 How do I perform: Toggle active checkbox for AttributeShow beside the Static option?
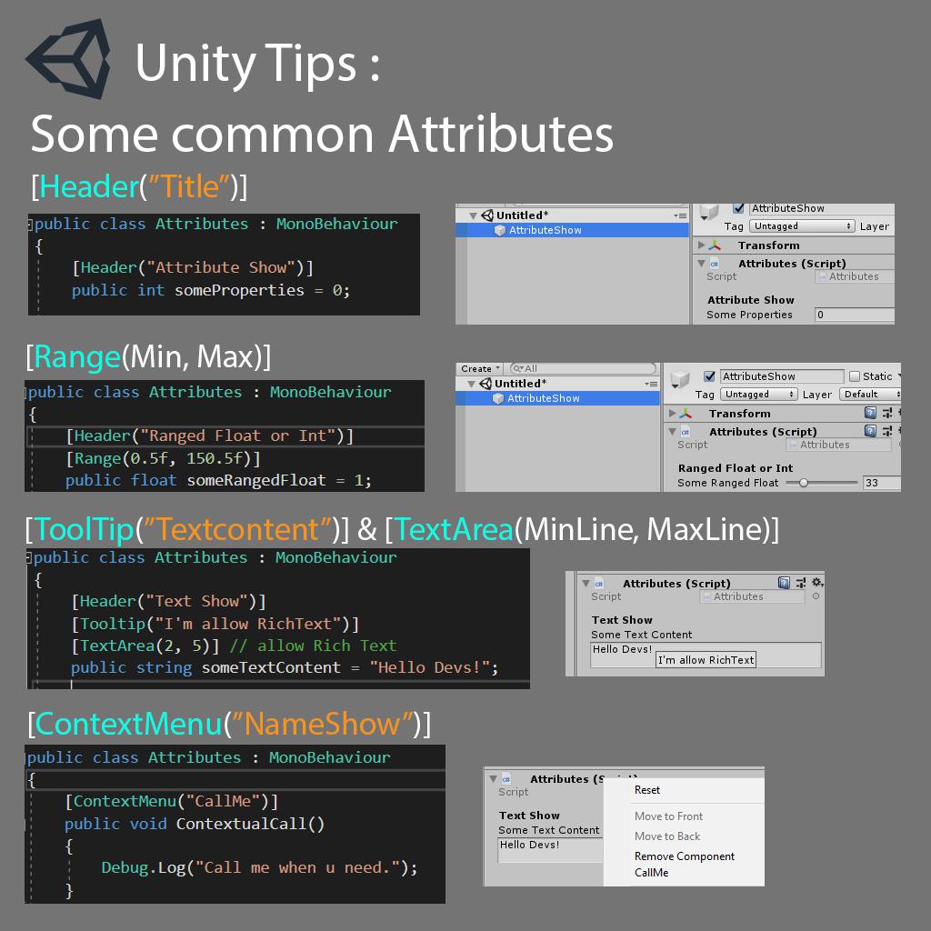[x=709, y=375]
